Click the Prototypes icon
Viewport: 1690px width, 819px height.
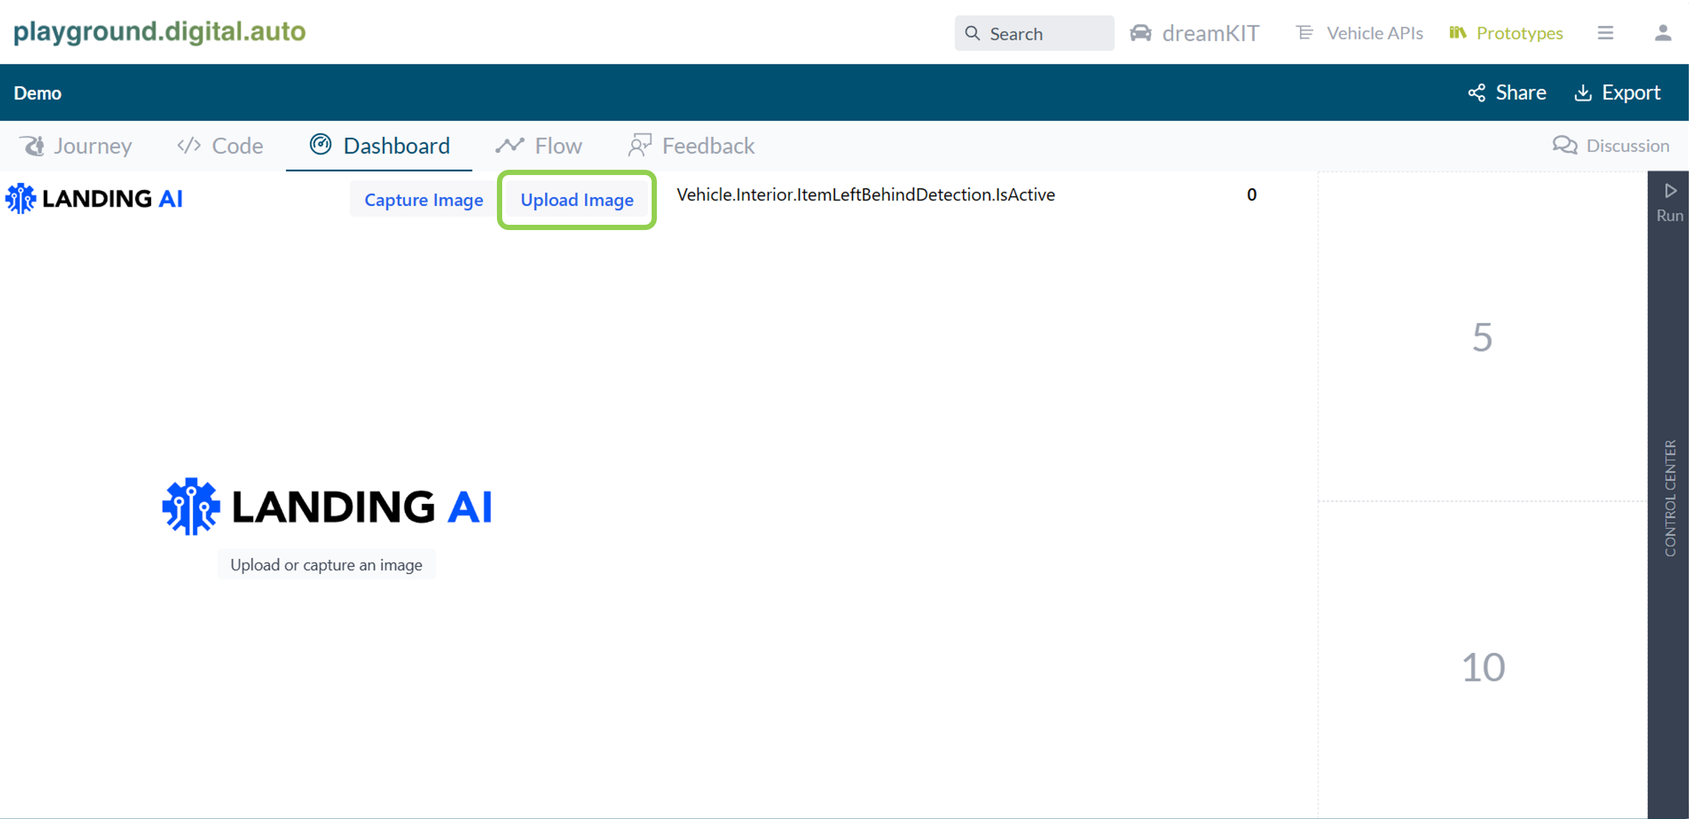(1459, 33)
